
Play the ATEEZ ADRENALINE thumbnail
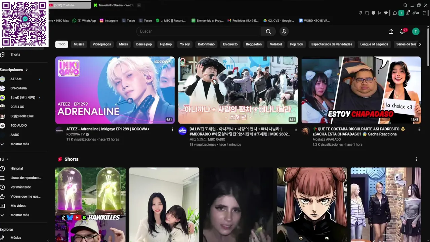(x=115, y=90)
